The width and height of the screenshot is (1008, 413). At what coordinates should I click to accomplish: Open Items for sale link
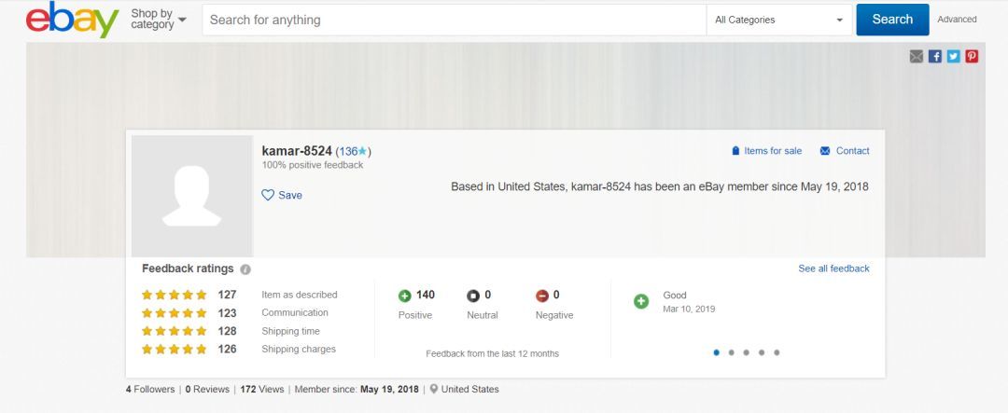point(766,151)
